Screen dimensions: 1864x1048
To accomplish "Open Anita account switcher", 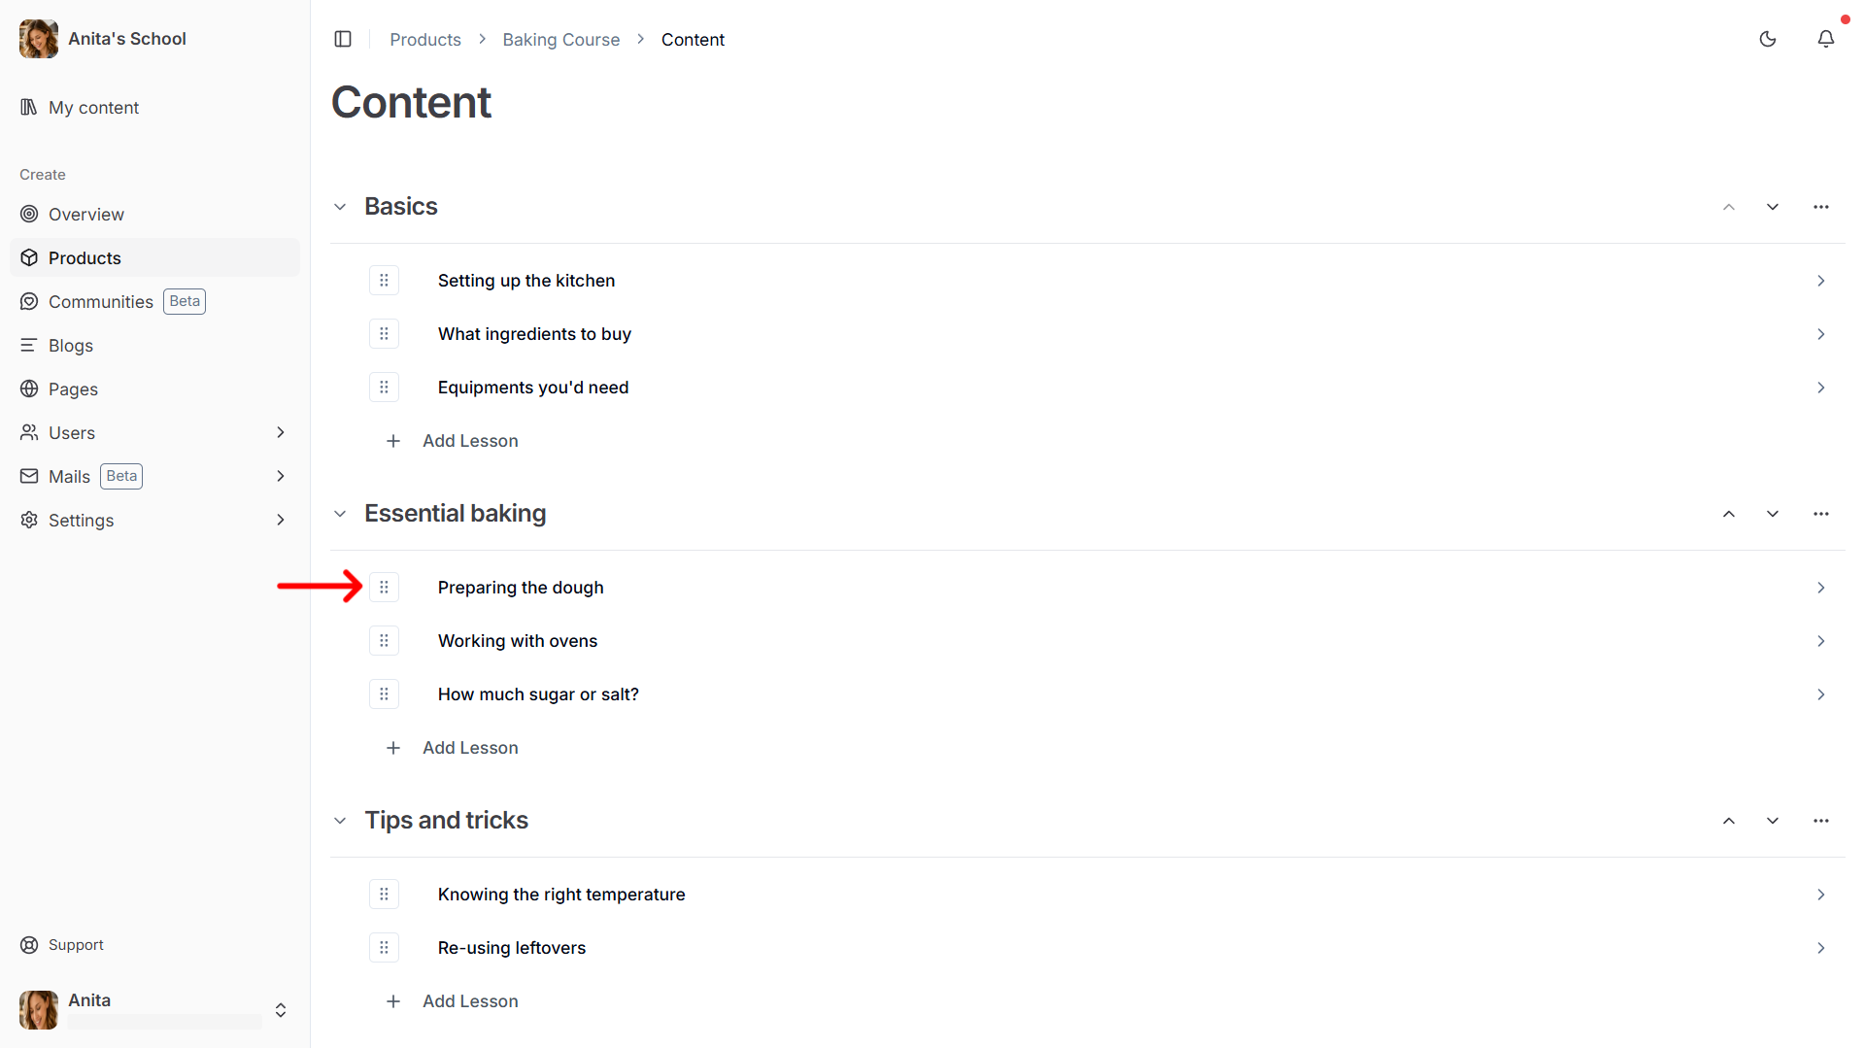I will coord(281,1010).
